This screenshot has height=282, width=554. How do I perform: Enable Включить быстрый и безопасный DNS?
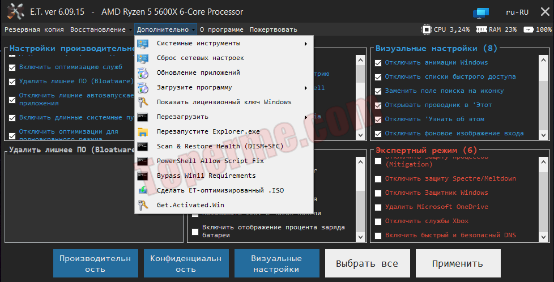pos(378,236)
